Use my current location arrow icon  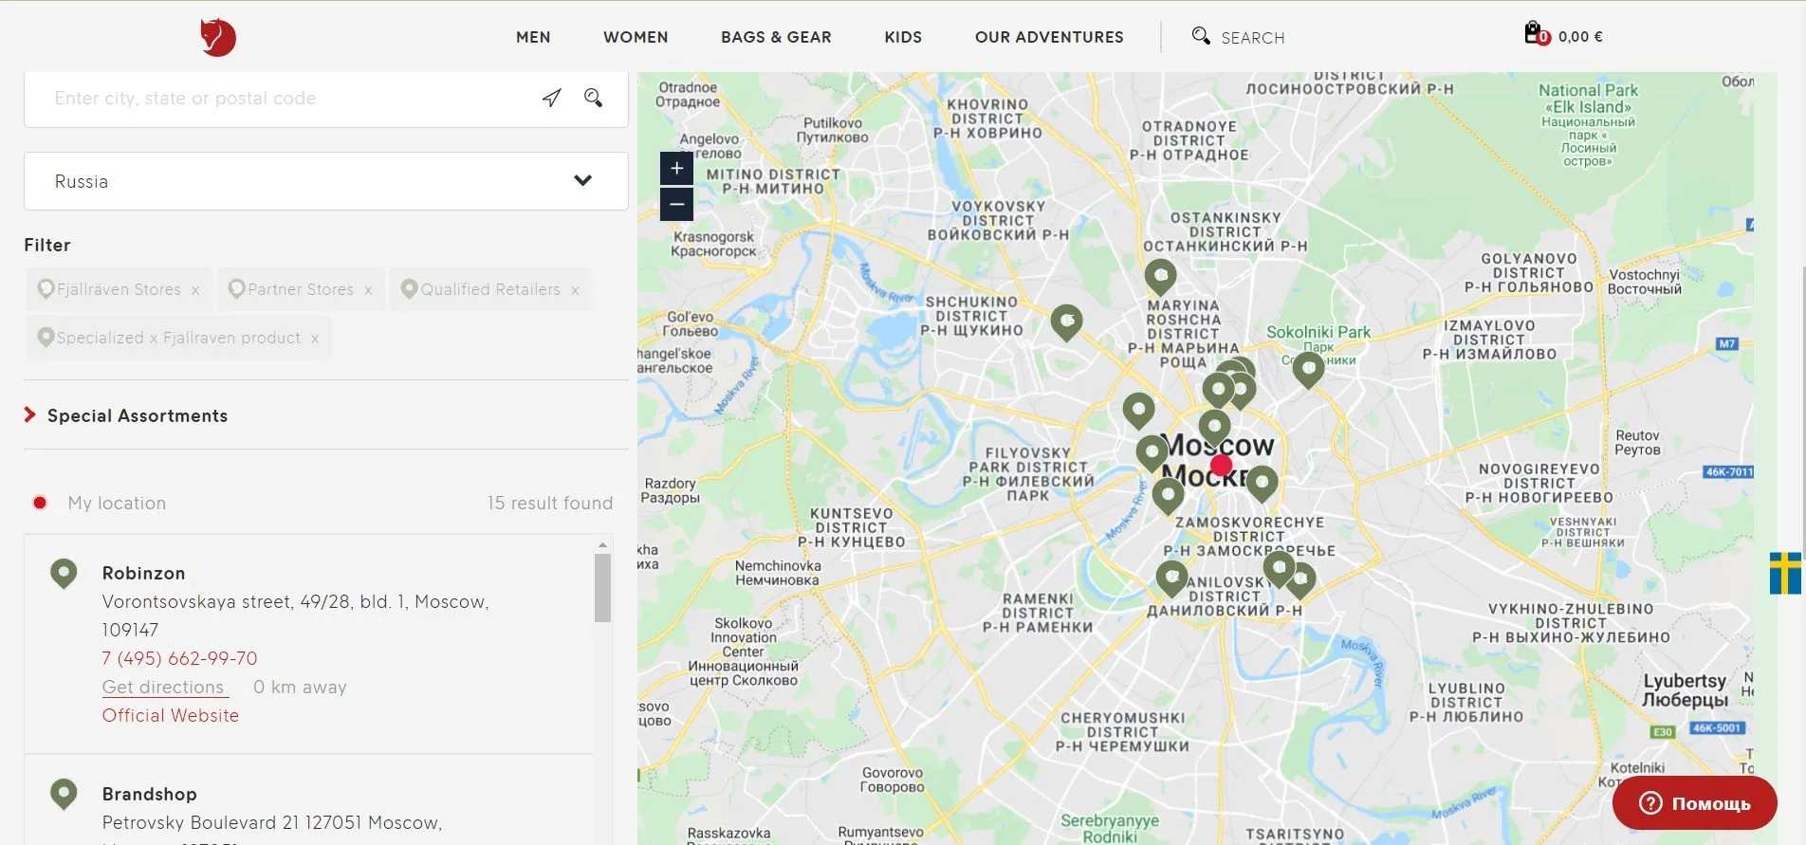(x=552, y=98)
